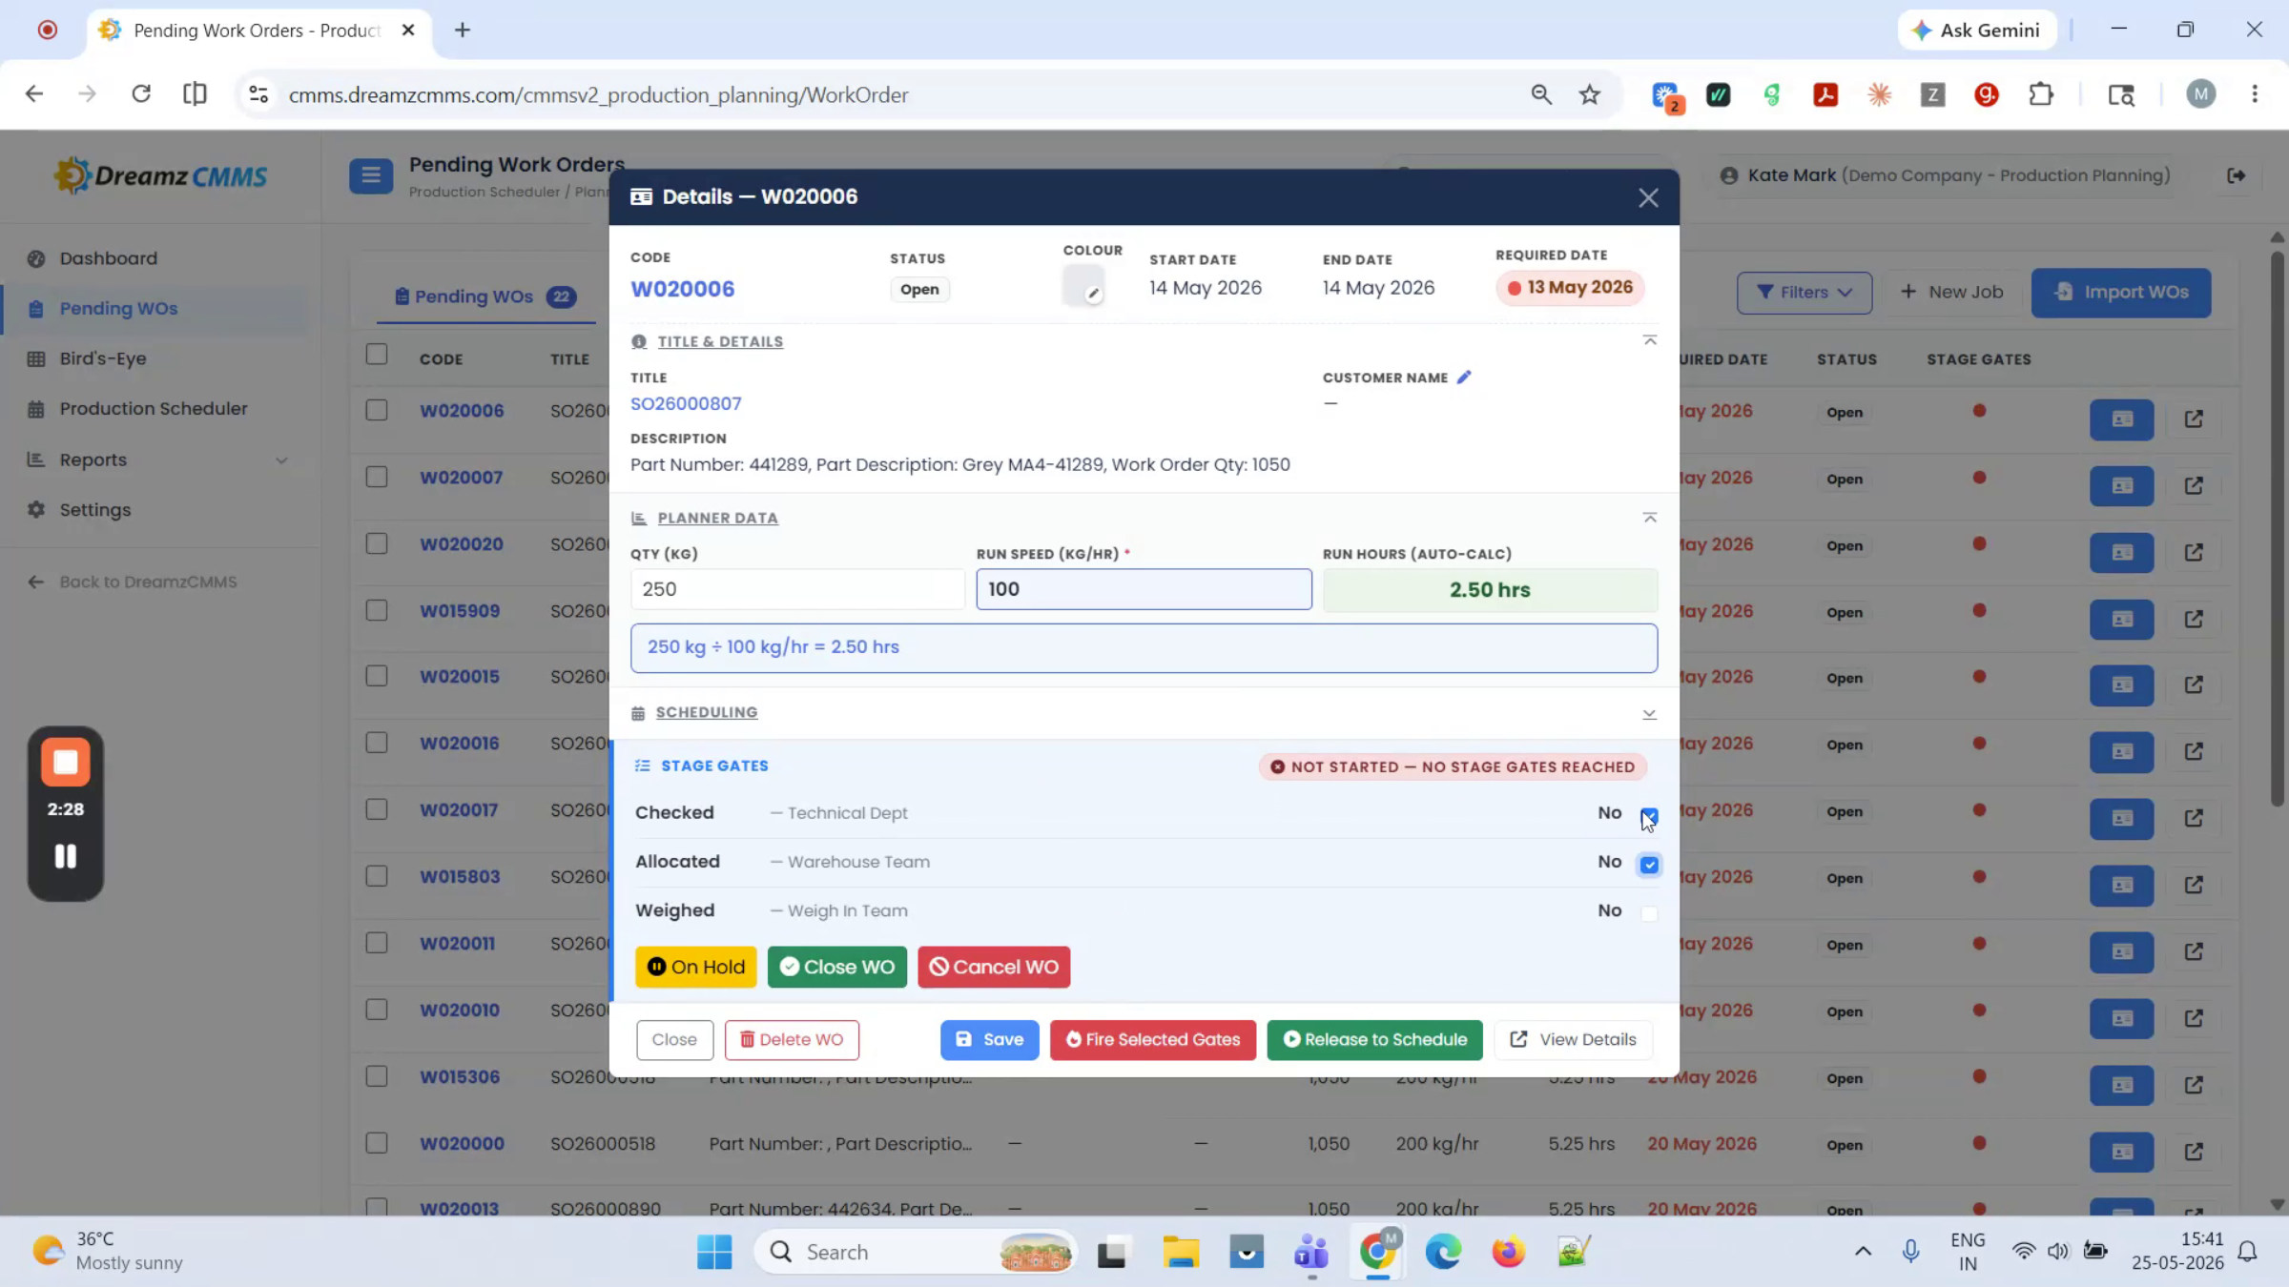Tick checkbox for row W020007
Viewport: 2289px width, 1287px height.
[377, 477]
